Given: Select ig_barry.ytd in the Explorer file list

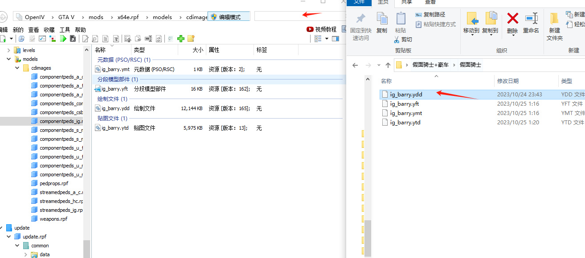Looking at the screenshot, I should click(405, 122).
